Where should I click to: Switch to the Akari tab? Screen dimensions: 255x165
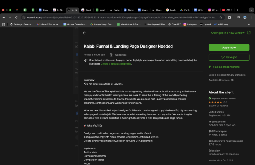click(87, 10)
